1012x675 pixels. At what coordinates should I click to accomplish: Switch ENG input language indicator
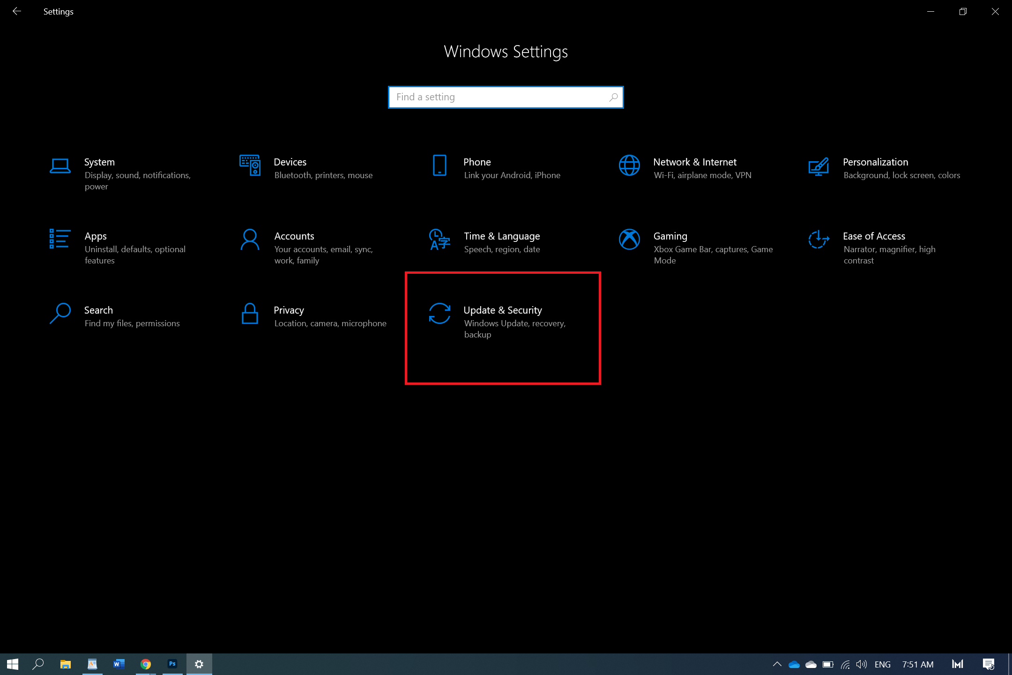tap(883, 664)
